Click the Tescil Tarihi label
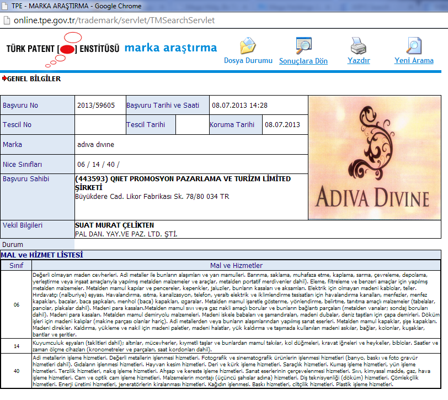 click(x=146, y=125)
